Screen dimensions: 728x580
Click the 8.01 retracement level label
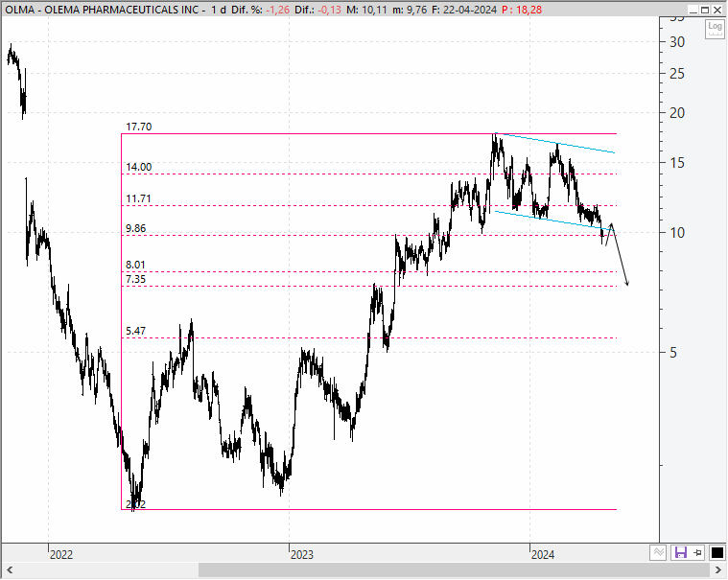(135, 265)
